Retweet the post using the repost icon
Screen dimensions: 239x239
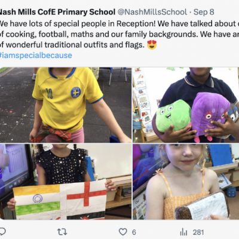tap(62, 232)
